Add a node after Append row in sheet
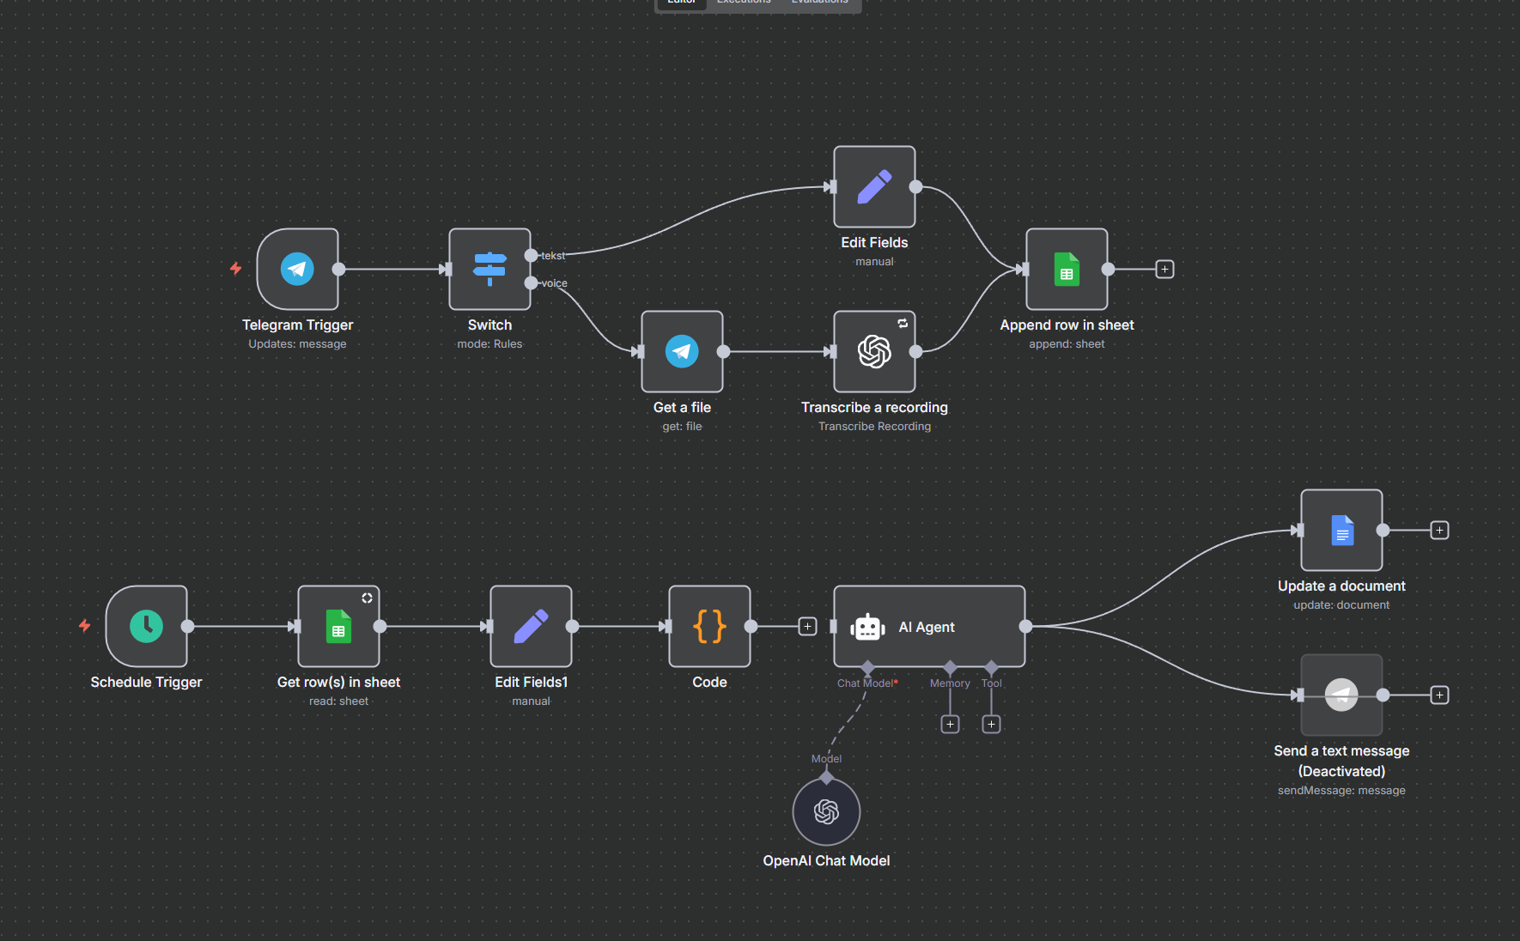The image size is (1520, 941). (1164, 269)
